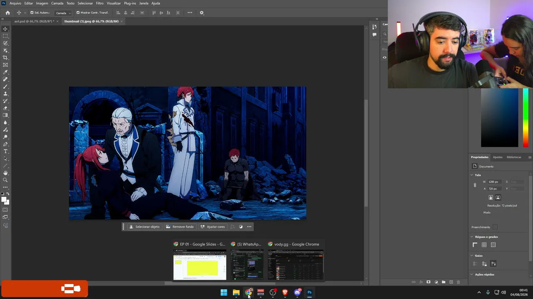
Task: Click the Remover fundo button
Action: point(179,227)
